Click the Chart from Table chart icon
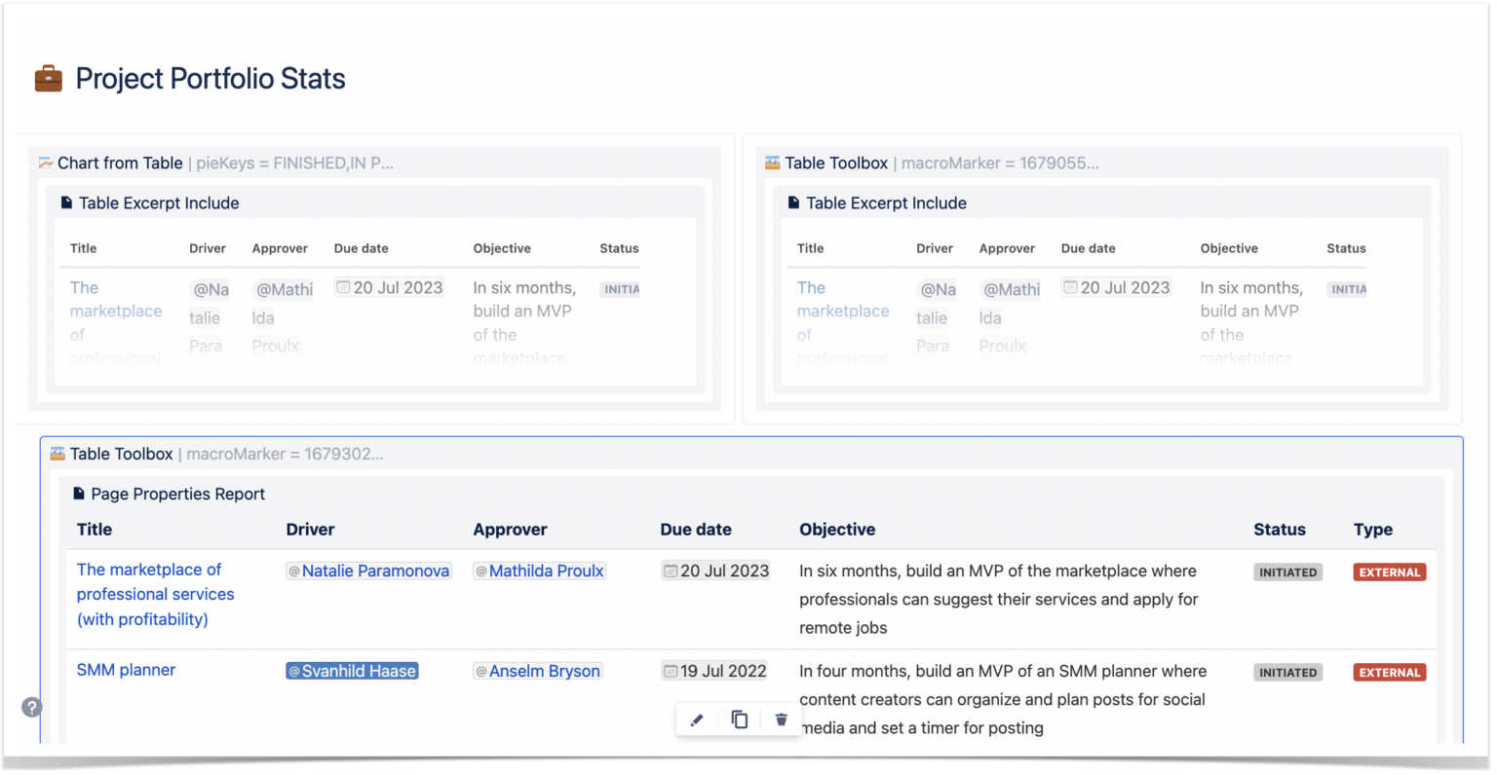This screenshot has height=775, width=1497. coord(45,163)
